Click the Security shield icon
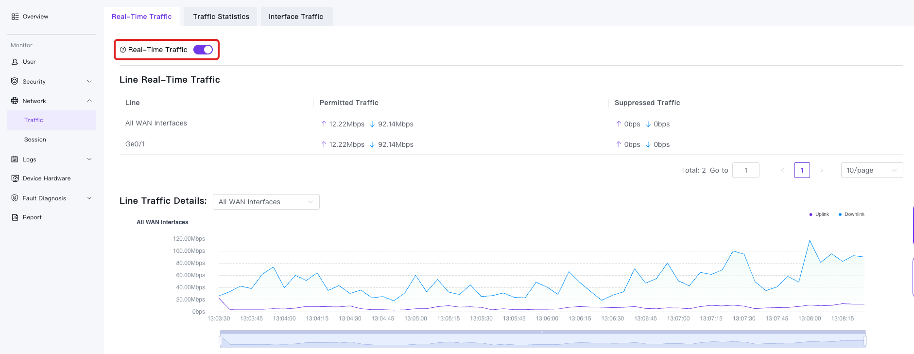The height and width of the screenshot is (354, 914). click(15, 81)
